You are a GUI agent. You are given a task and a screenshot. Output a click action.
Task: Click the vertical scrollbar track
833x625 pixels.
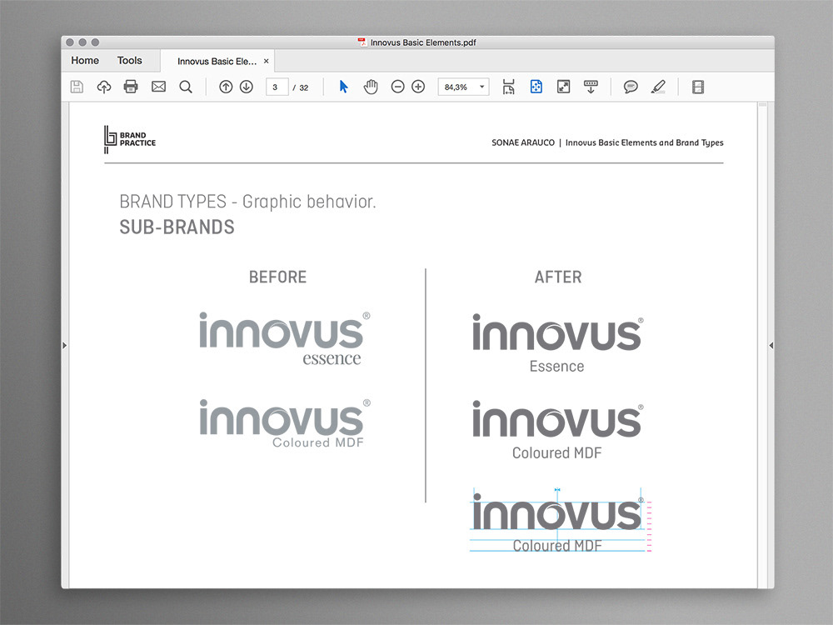point(763,346)
